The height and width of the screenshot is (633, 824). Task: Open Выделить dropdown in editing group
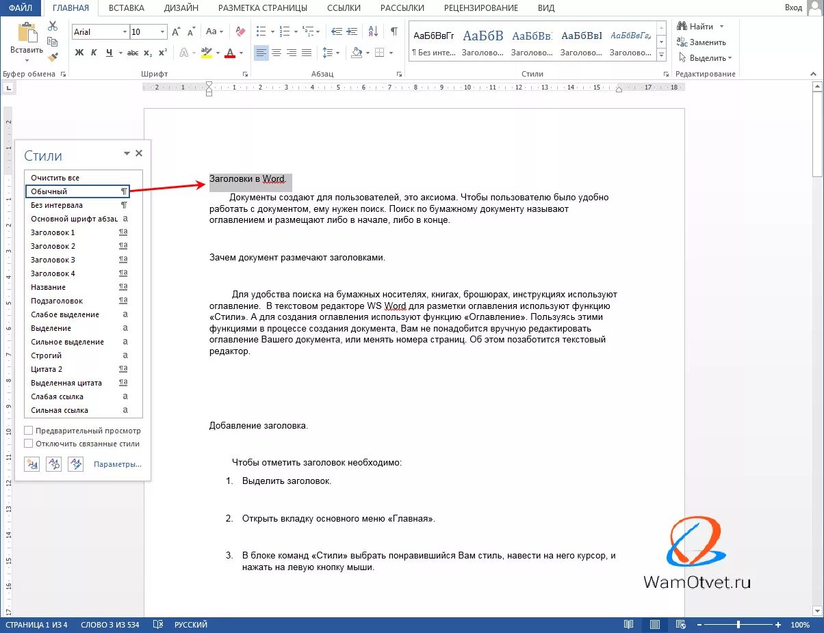point(705,58)
